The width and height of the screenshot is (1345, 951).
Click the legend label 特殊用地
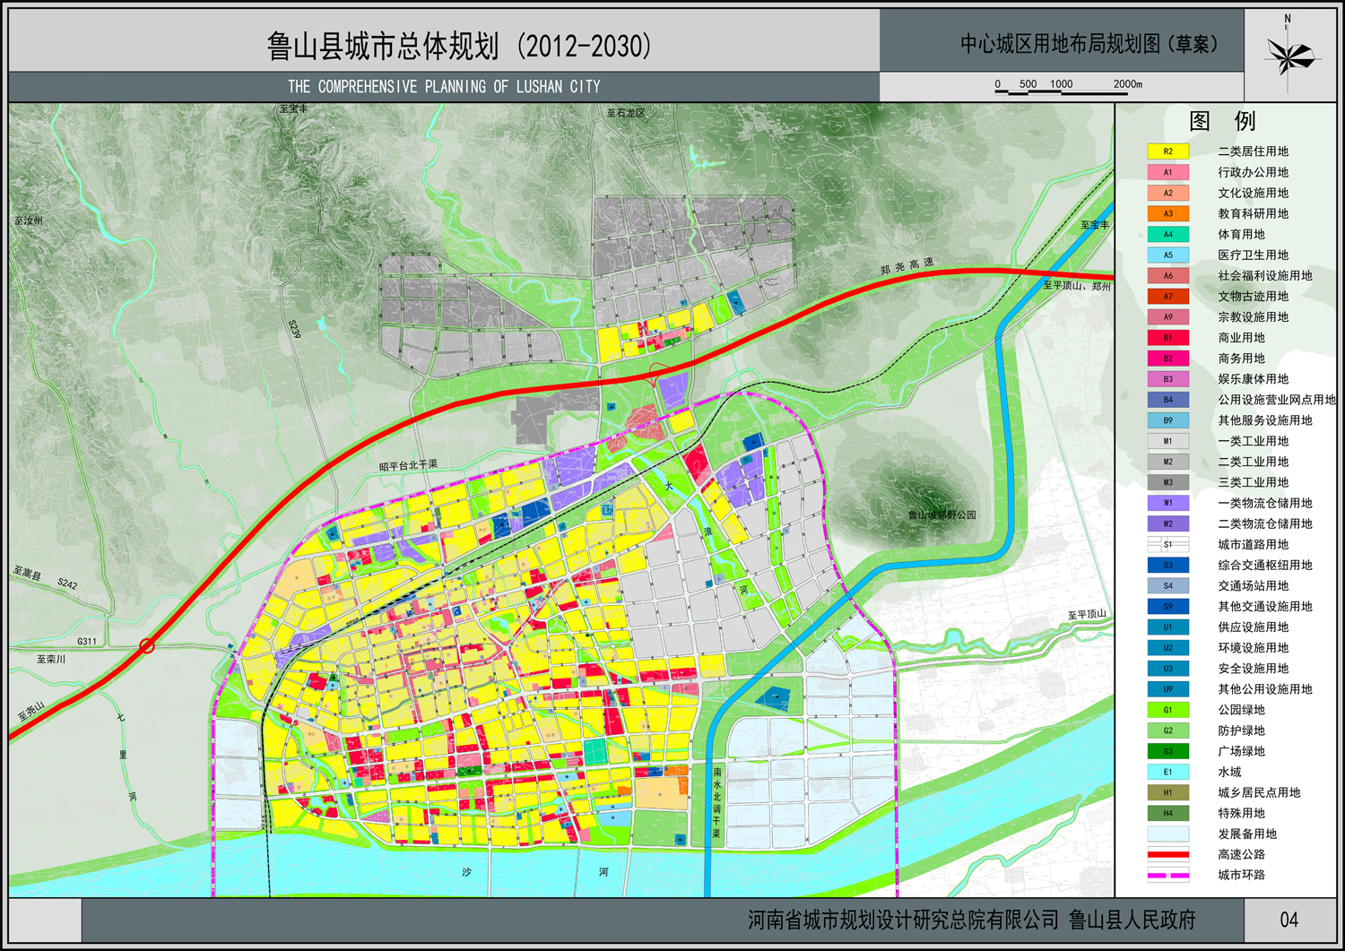click(x=1241, y=813)
